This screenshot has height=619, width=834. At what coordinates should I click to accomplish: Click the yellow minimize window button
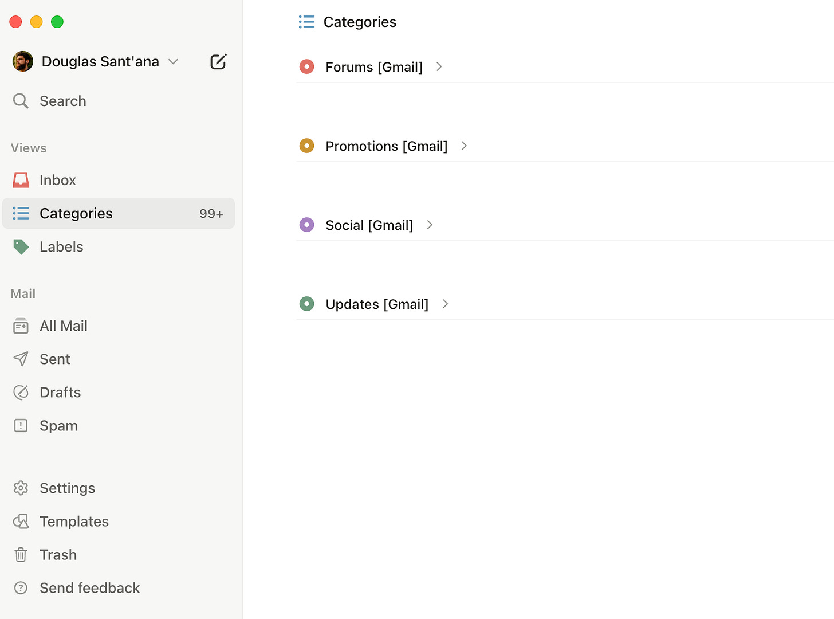[x=36, y=22]
